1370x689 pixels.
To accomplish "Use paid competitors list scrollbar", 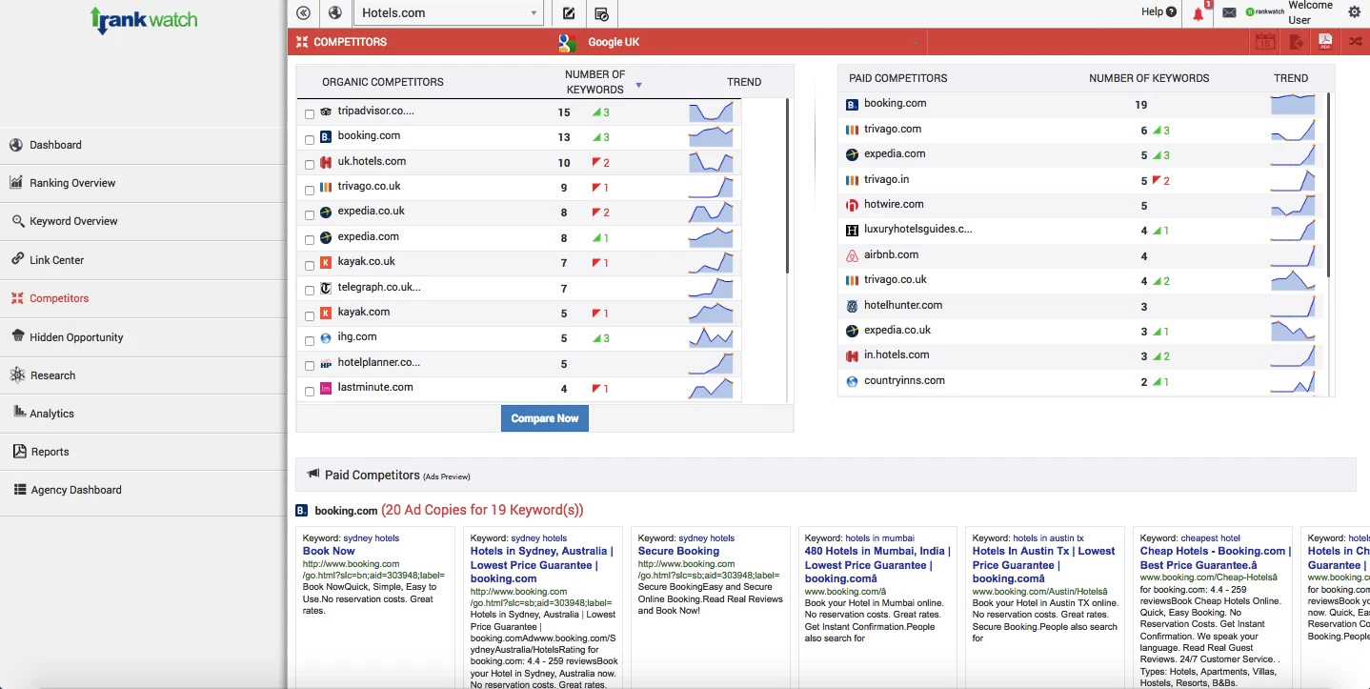I will click(1329, 186).
